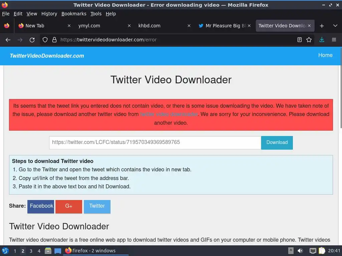Switch to the Mr Pleasure Big tab

click(x=225, y=26)
